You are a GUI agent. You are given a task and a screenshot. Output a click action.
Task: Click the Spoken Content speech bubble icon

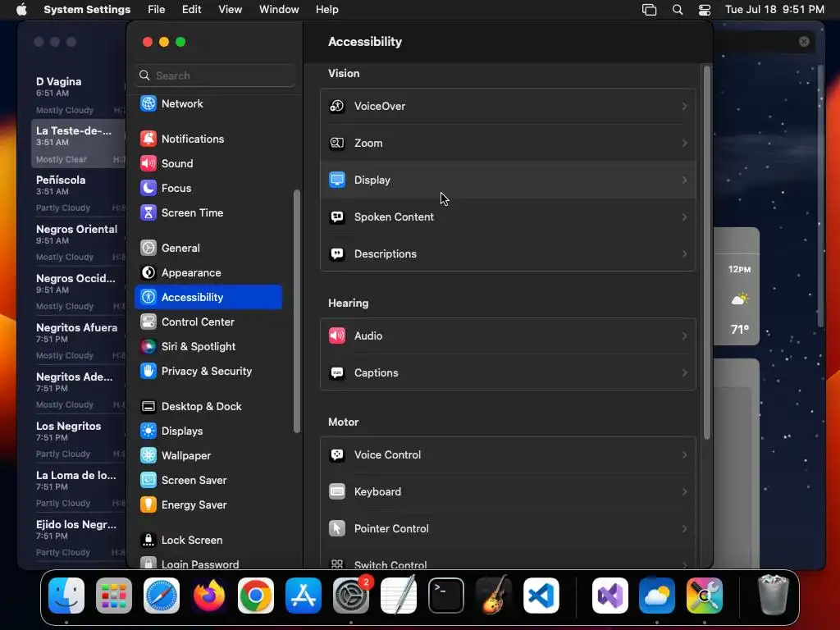(337, 217)
